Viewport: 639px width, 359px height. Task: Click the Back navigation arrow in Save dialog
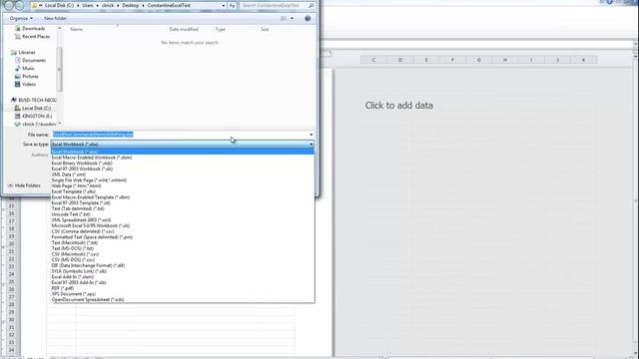pyautogui.click(x=9, y=5)
